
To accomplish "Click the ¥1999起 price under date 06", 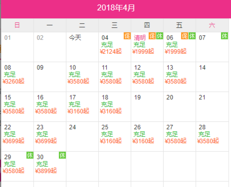I will pos(176,51).
